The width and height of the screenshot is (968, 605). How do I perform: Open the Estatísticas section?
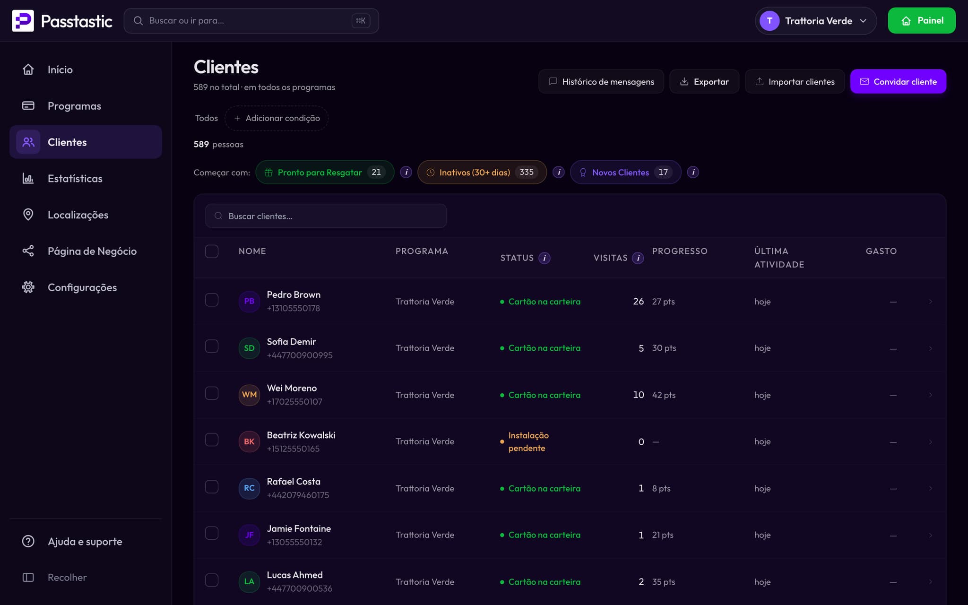pos(86,179)
